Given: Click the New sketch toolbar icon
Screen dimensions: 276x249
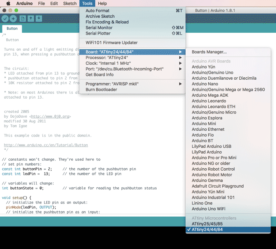Looking at the screenshot, I should (22, 19).
